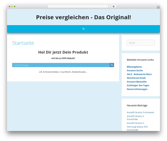Open a new tab with the plus button
Image resolution: width=167 pixels, height=141 pixels.
(x=158, y=7)
